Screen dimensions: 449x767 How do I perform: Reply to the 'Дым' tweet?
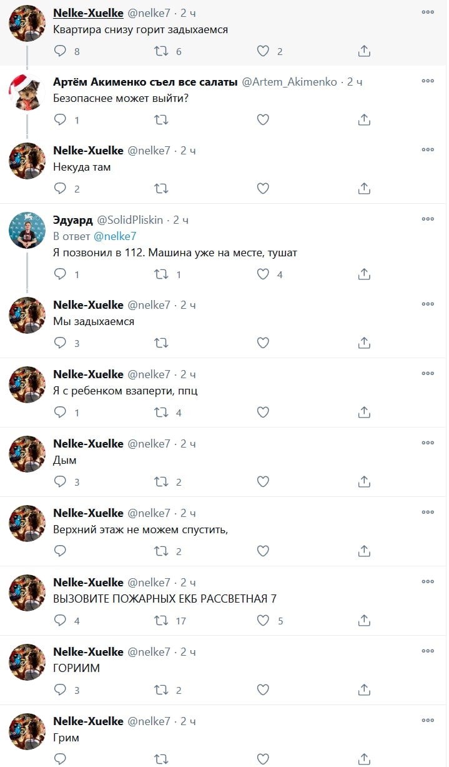pyautogui.click(x=61, y=481)
